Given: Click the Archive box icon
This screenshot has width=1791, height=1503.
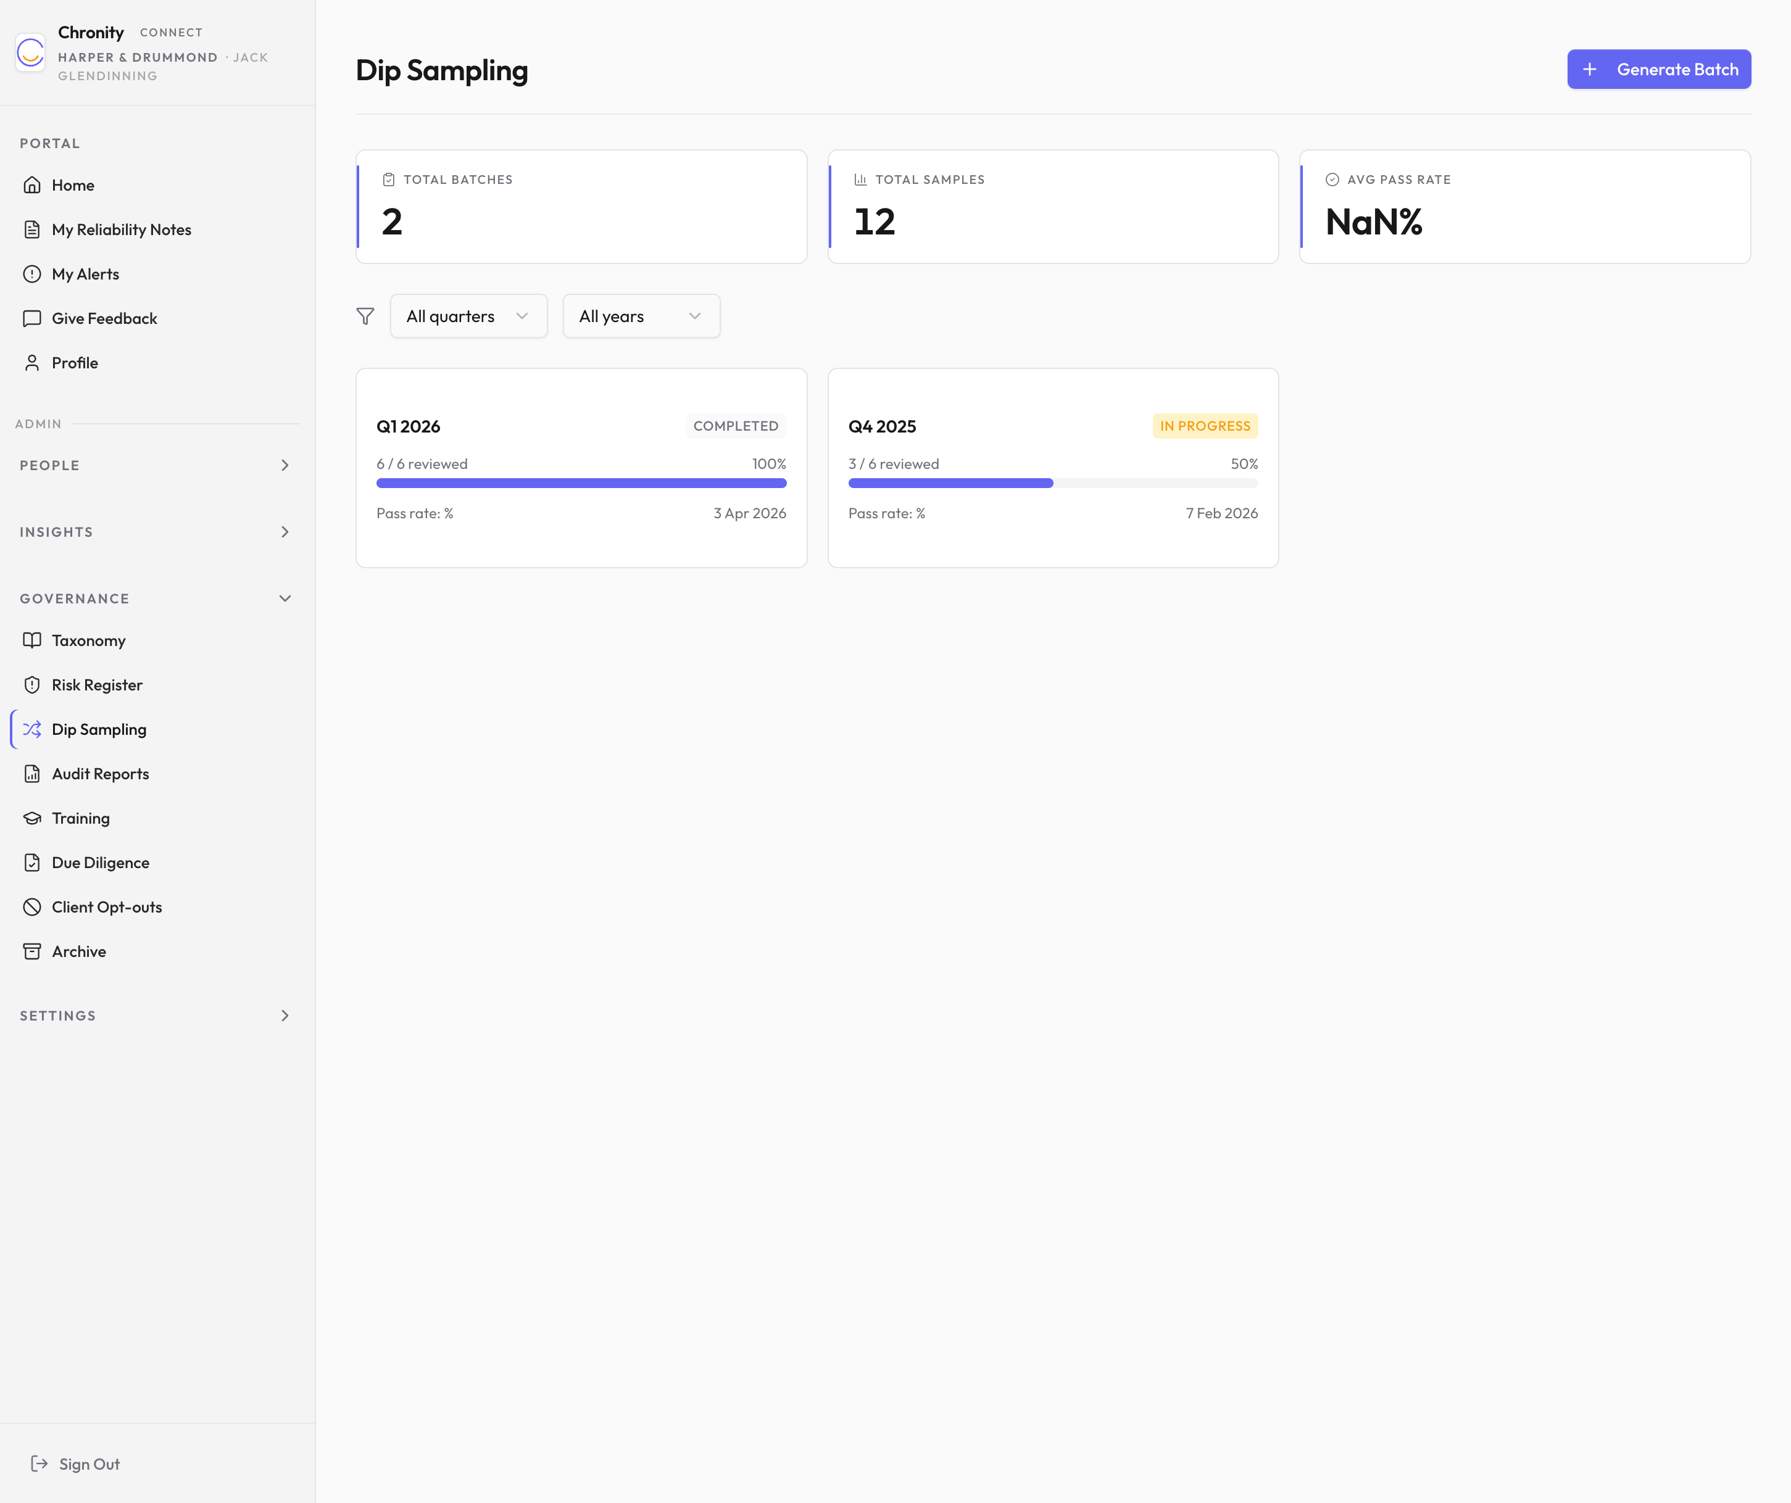Looking at the screenshot, I should click(x=33, y=951).
